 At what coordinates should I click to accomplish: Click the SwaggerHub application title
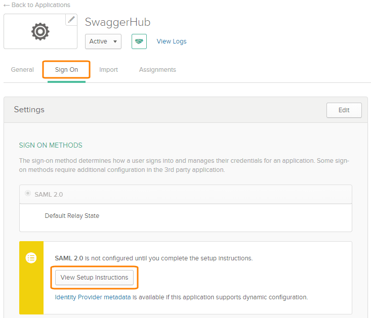pyautogui.click(x=117, y=22)
